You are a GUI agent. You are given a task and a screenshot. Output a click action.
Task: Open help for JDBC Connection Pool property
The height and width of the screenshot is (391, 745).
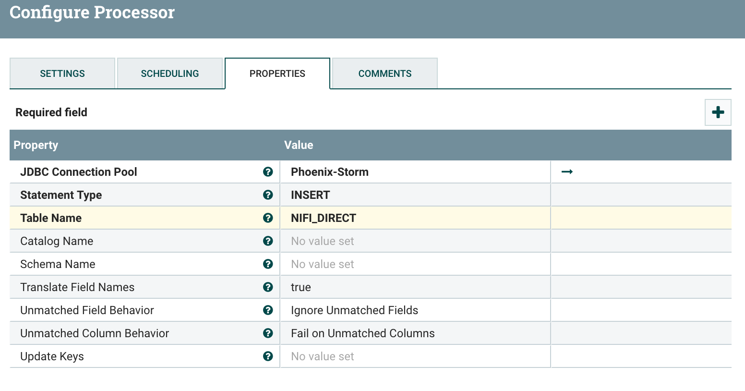click(268, 171)
